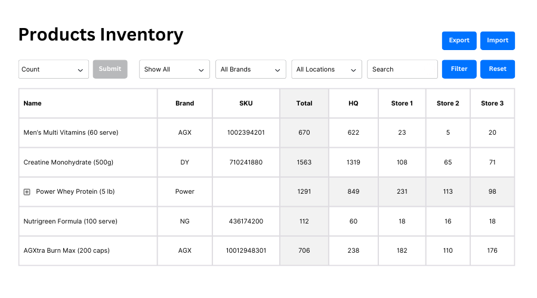
Task: Select the Total column header
Action: [x=304, y=104]
